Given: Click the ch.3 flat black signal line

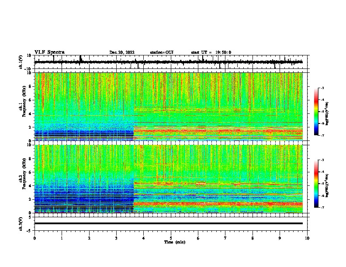Looking at the screenshot, I should [168, 223].
